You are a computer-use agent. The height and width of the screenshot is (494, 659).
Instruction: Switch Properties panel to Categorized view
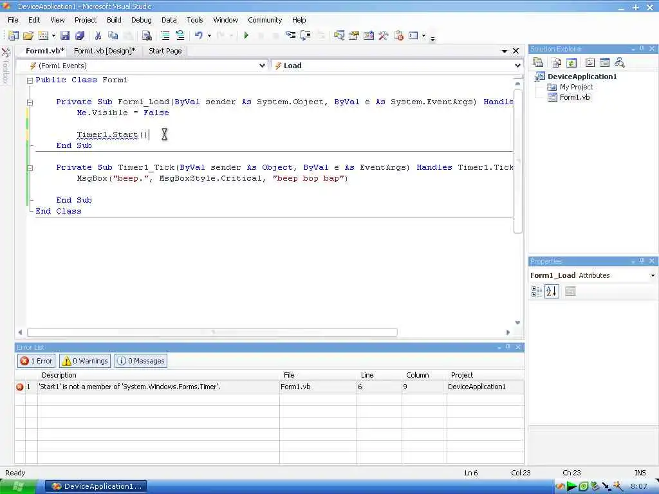(x=536, y=291)
